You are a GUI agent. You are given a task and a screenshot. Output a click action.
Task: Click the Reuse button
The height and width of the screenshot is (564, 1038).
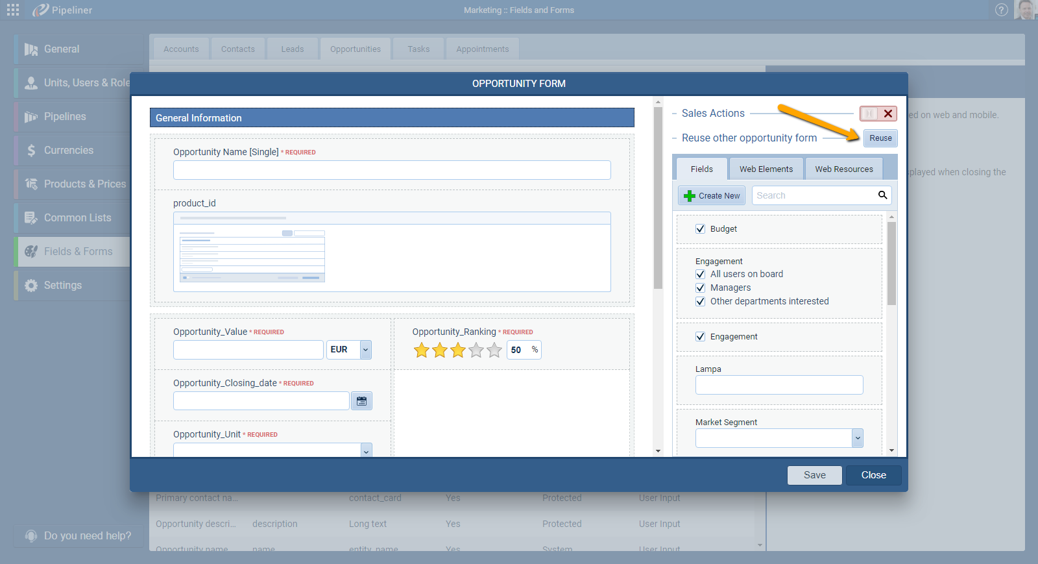880,138
